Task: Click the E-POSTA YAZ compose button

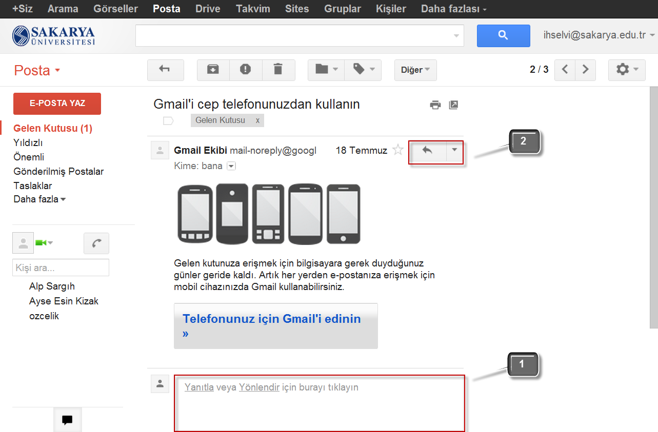Action: (x=57, y=104)
